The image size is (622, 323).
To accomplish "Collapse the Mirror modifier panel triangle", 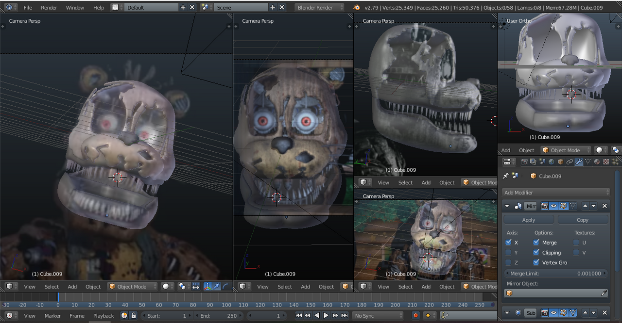I will tap(507, 206).
